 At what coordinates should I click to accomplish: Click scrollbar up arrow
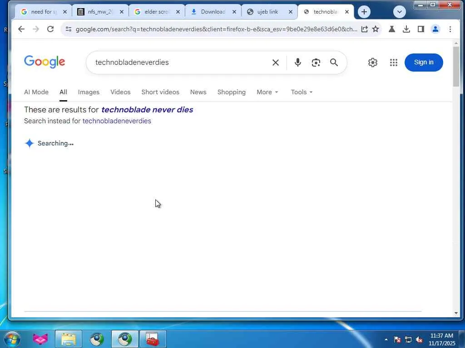coord(456,43)
